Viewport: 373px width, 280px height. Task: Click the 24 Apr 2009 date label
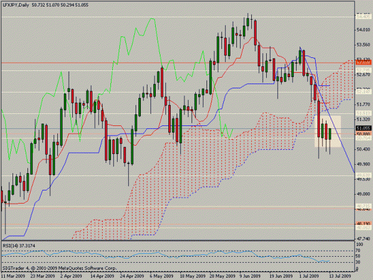pyautogui.click(x=132, y=276)
